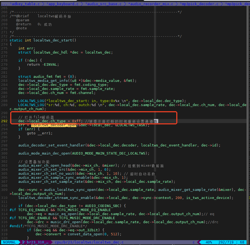Click the audio_mixer_ch_open_head call
The width and height of the screenshot is (250, 245).
[x=44, y=165]
